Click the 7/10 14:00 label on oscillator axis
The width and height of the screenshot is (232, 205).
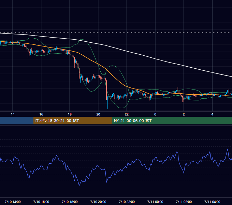point(13,202)
